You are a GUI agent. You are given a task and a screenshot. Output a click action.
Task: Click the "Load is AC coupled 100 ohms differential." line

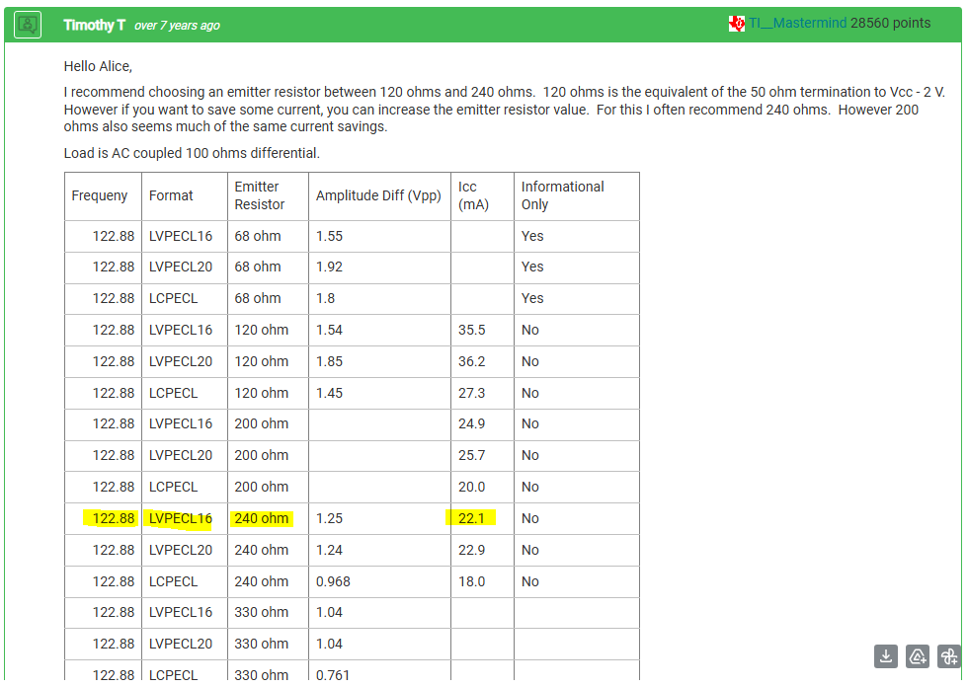coord(192,153)
